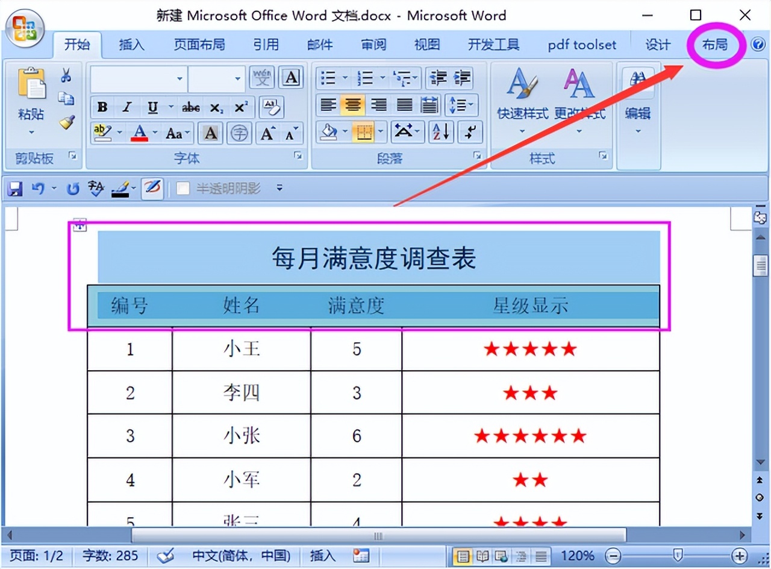
Task: Click the table move handle
Action: click(x=80, y=225)
